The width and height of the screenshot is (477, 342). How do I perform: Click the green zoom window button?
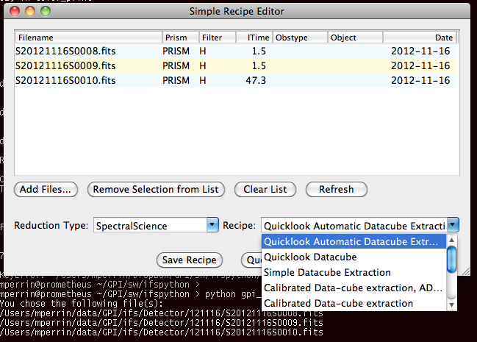point(49,12)
